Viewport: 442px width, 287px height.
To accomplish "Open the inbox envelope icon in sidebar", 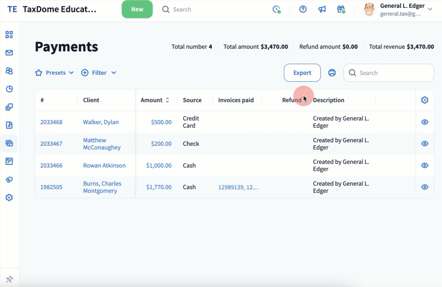I will (x=9, y=53).
